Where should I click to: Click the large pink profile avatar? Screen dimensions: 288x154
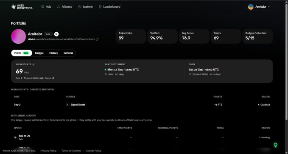point(18,36)
